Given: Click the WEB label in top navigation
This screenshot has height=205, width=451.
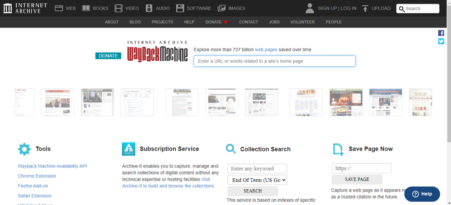Looking at the screenshot, I should (x=71, y=9).
